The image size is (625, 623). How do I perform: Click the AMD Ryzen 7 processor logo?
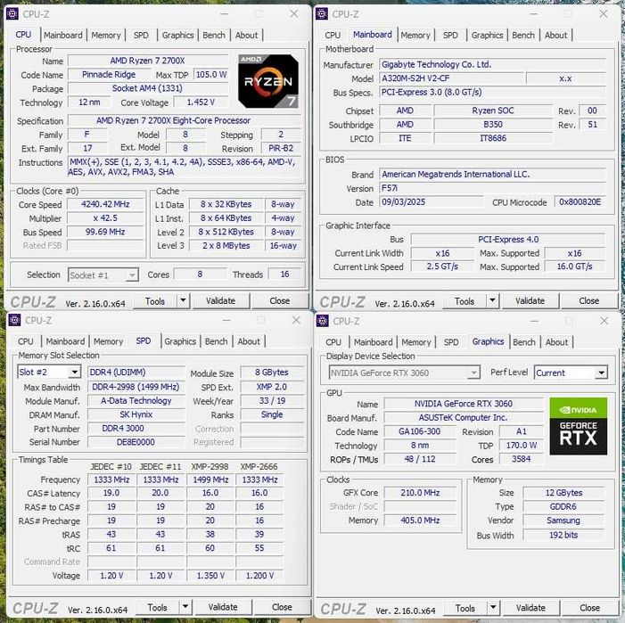point(268,81)
